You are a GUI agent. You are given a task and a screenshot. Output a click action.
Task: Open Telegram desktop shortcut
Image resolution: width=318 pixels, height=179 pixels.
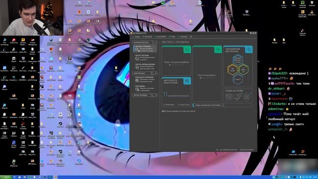pos(4,106)
